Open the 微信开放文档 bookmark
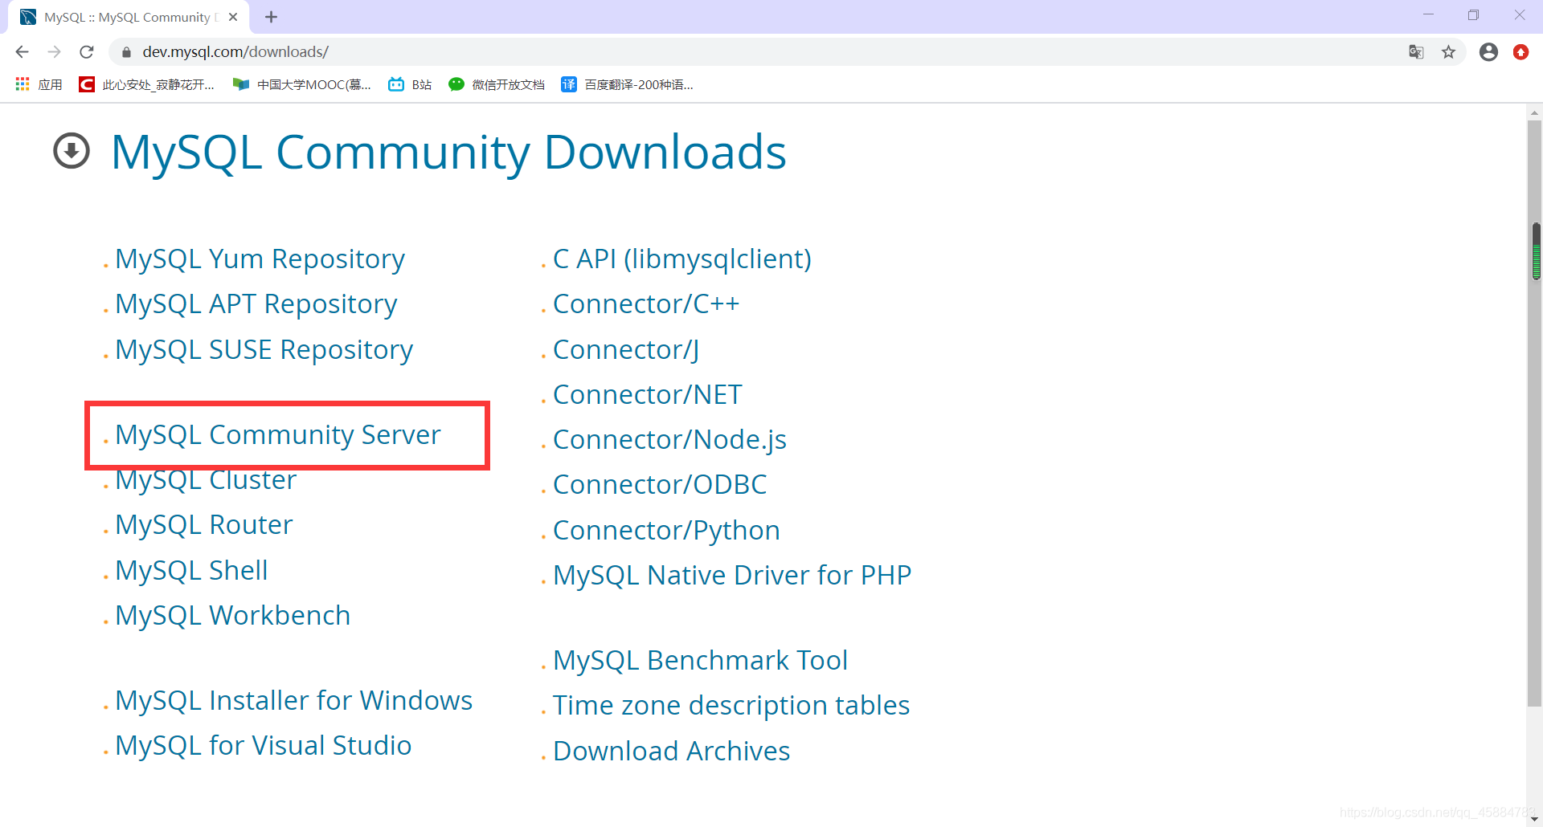The width and height of the screenshot is (1543, 827). pos(497,84)
